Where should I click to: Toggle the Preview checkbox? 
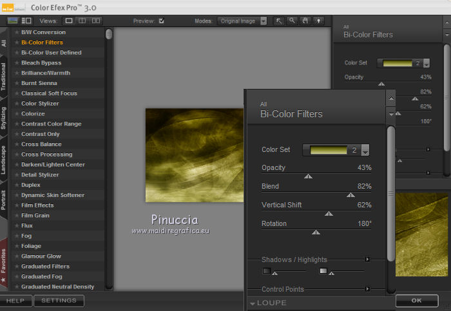161,21
